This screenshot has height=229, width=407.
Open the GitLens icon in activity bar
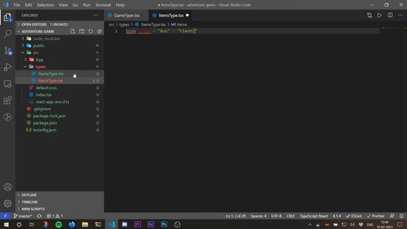[8, 117]
